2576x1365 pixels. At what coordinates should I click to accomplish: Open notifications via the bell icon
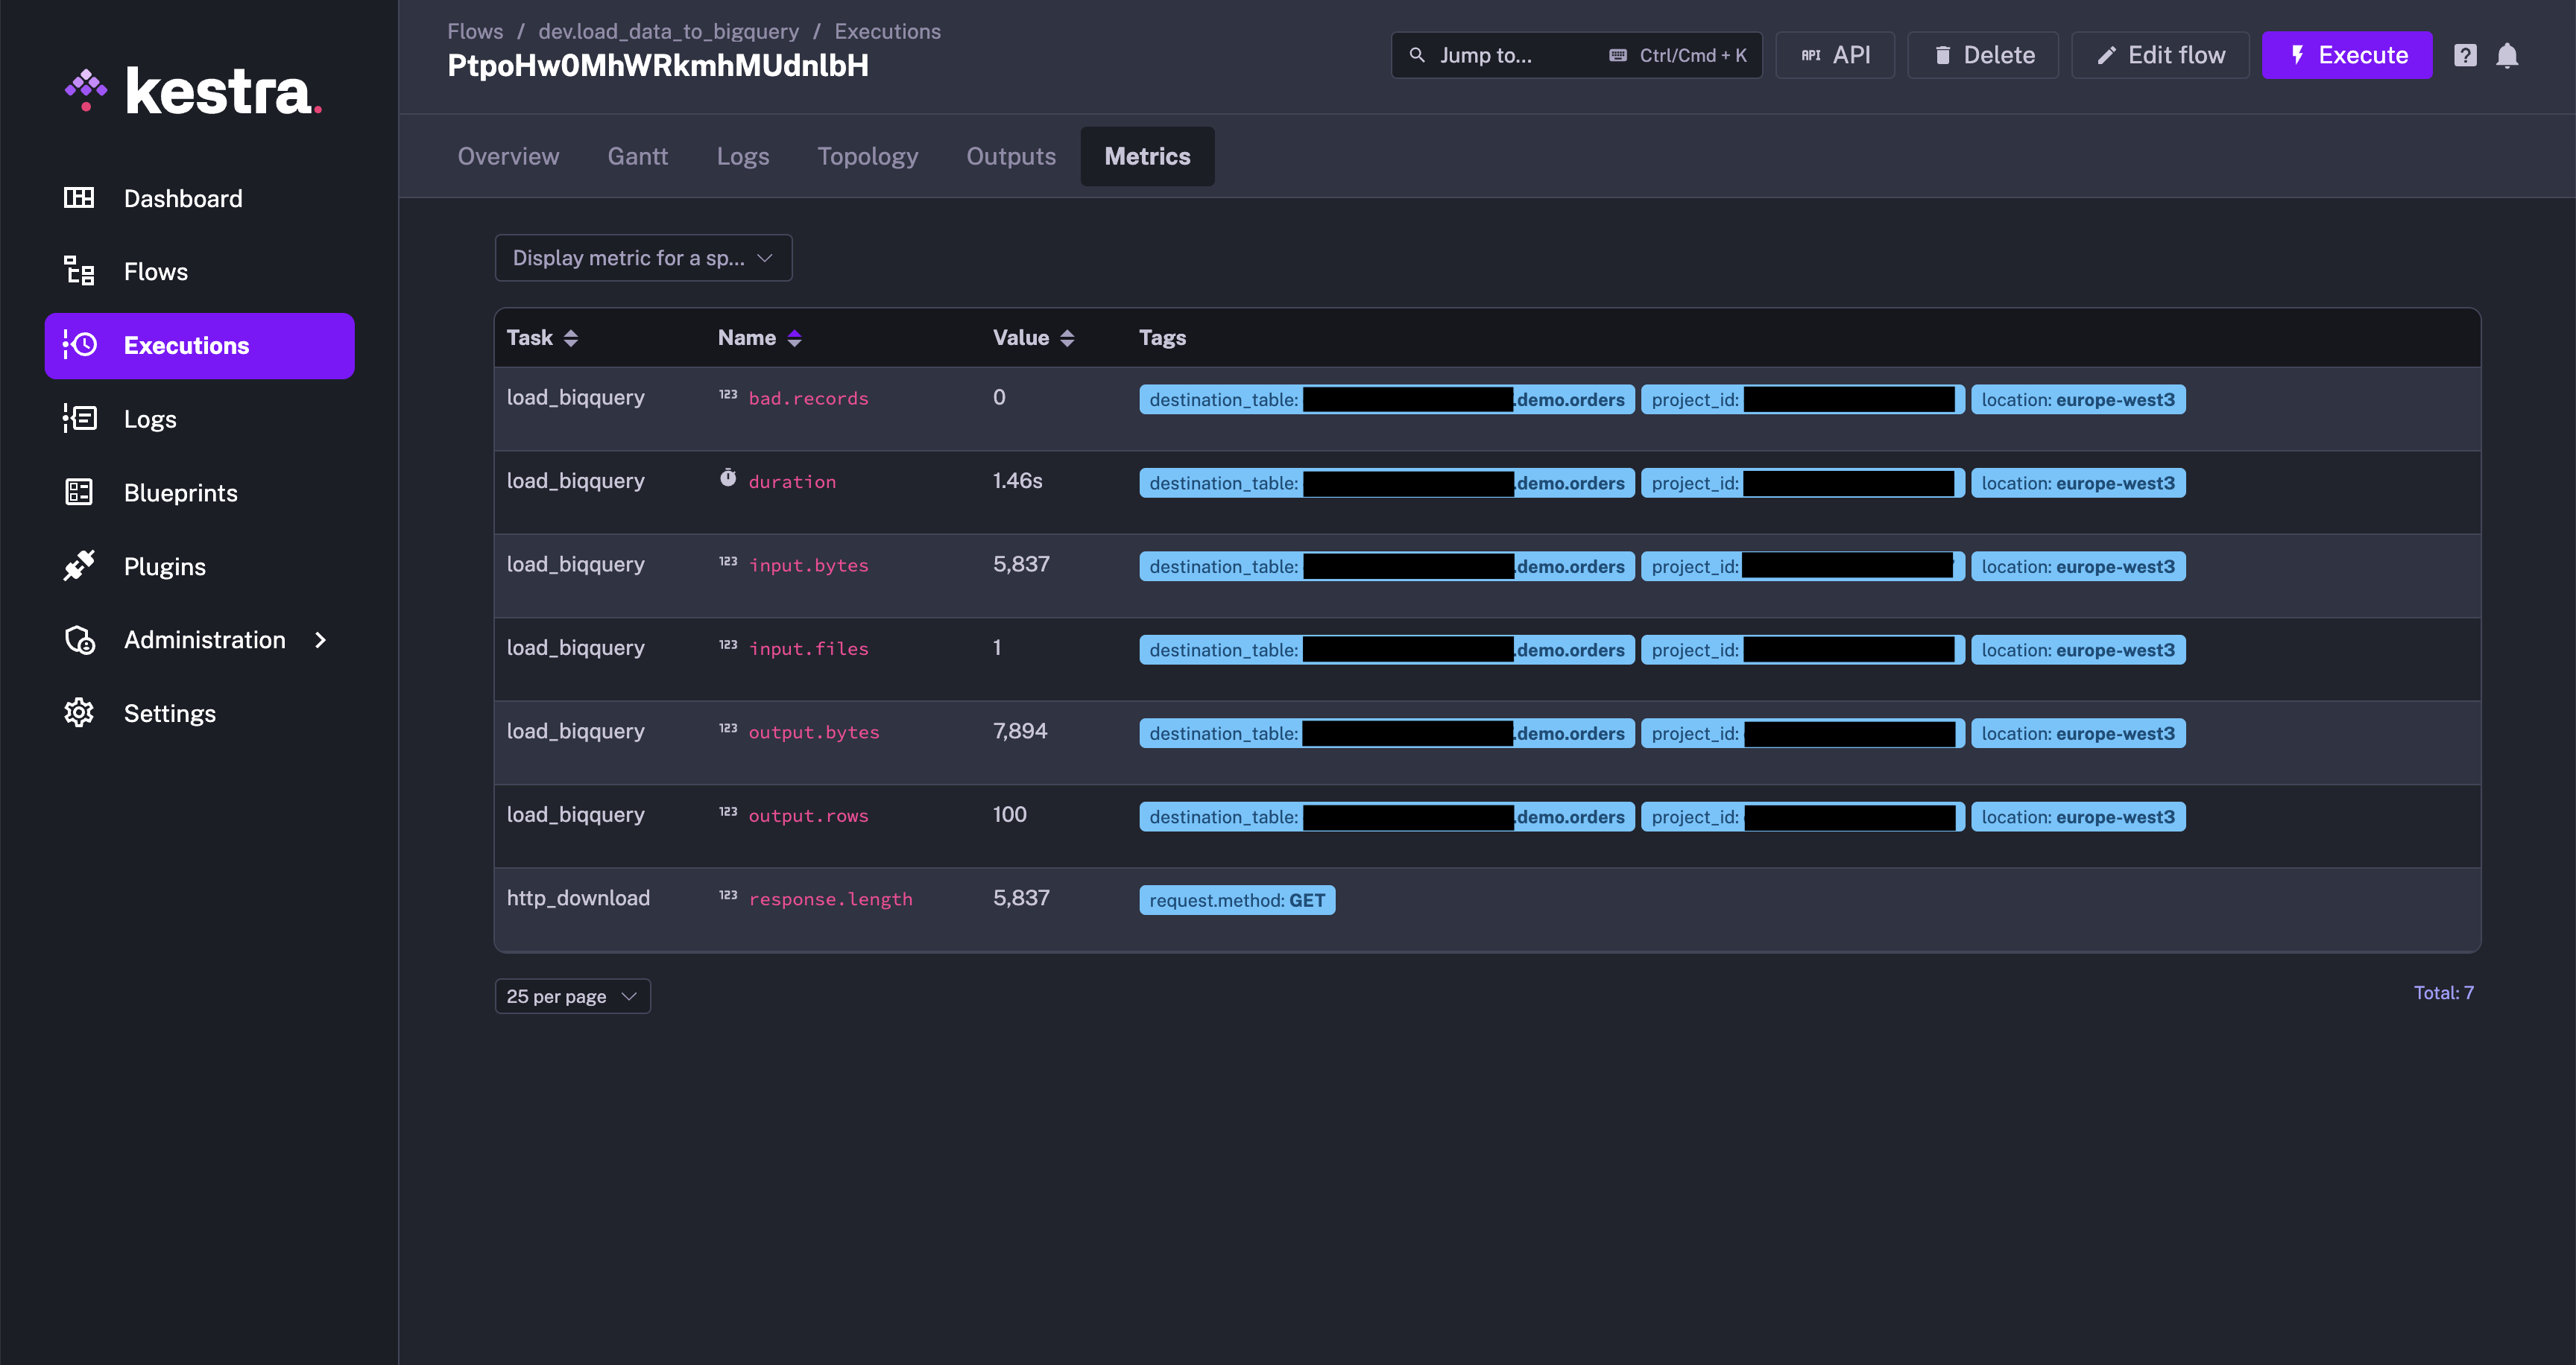pyautogui.click(x=2507, y=55)
